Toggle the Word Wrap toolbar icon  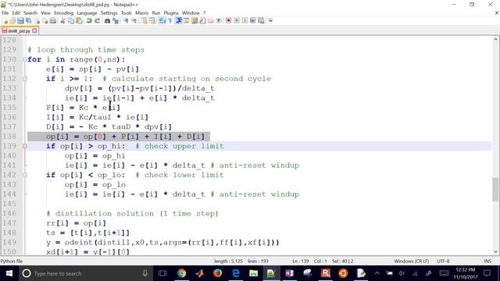(162, 21)
